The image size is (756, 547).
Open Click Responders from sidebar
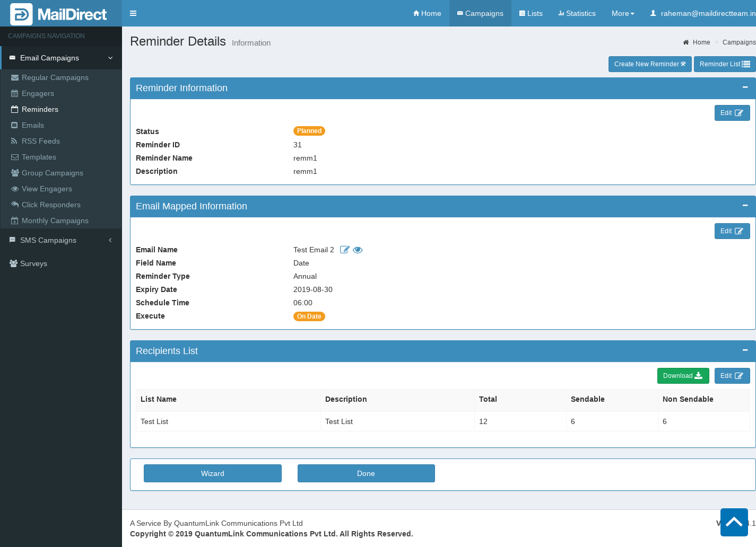click(51, 205)
